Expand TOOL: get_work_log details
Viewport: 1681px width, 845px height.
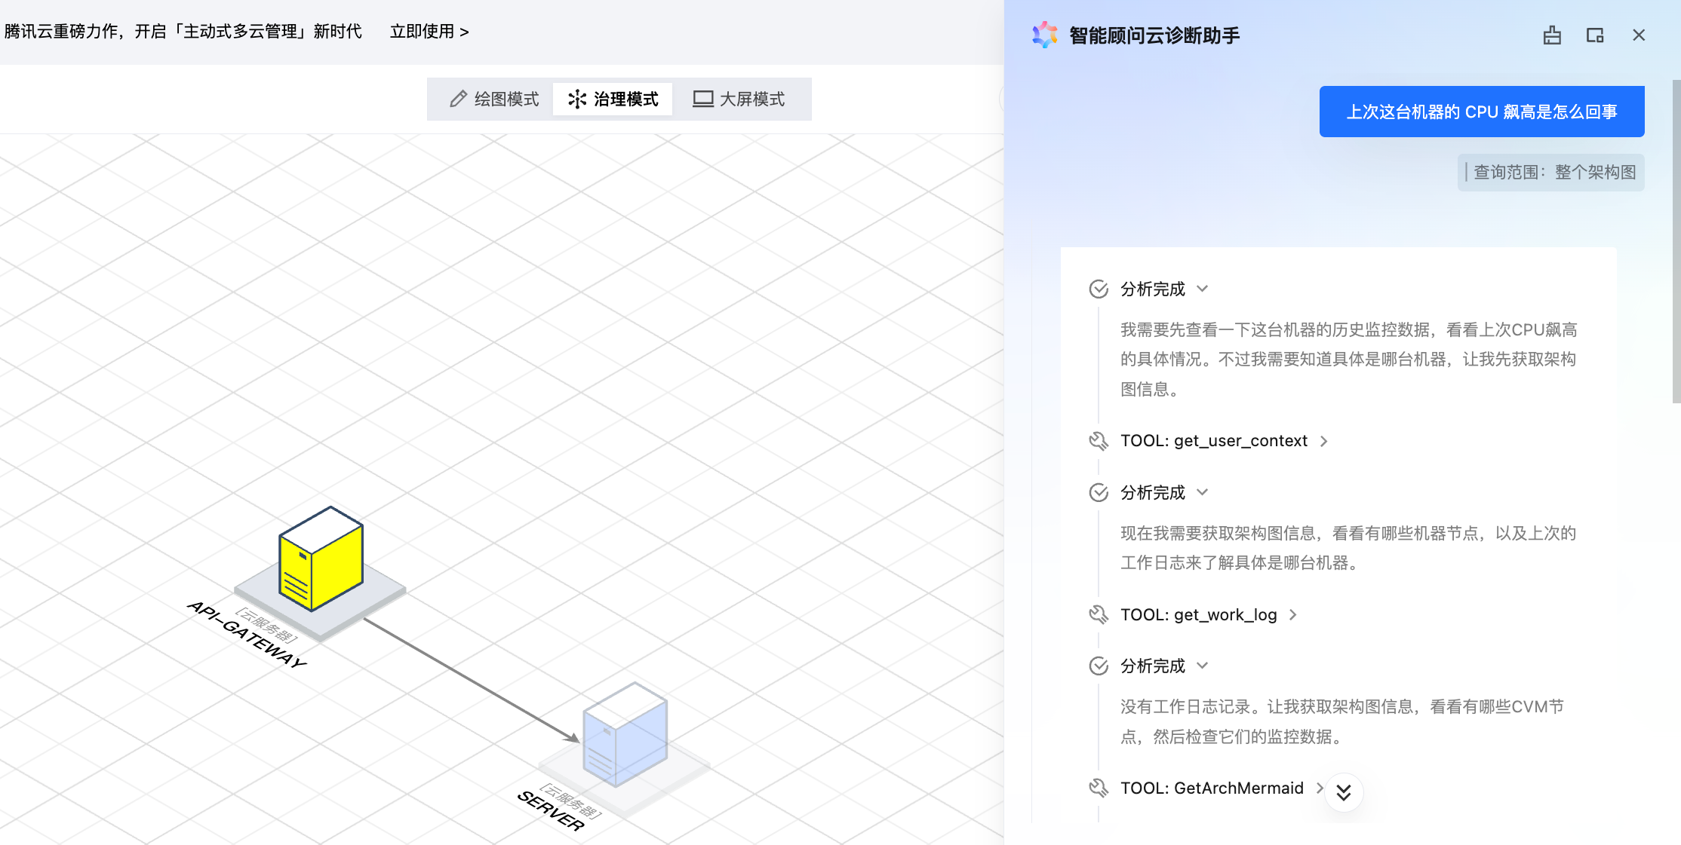pyautogui.click(x=1293, y=614)
